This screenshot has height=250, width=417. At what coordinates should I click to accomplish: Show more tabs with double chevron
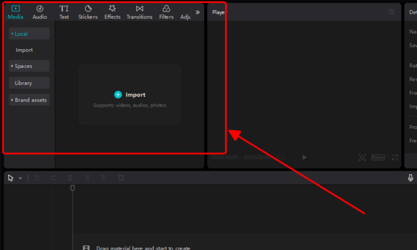[197, 12]
